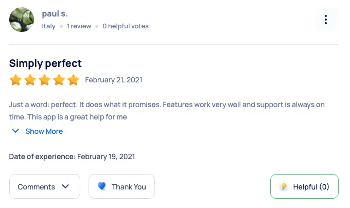The width and height of the screenshot is (350, 208).
Task: Click the Simply perfect review title
Action: click(45, 63)
